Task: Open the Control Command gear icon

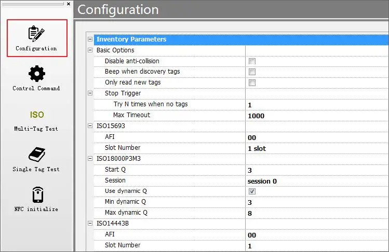Action: point(36,74)
